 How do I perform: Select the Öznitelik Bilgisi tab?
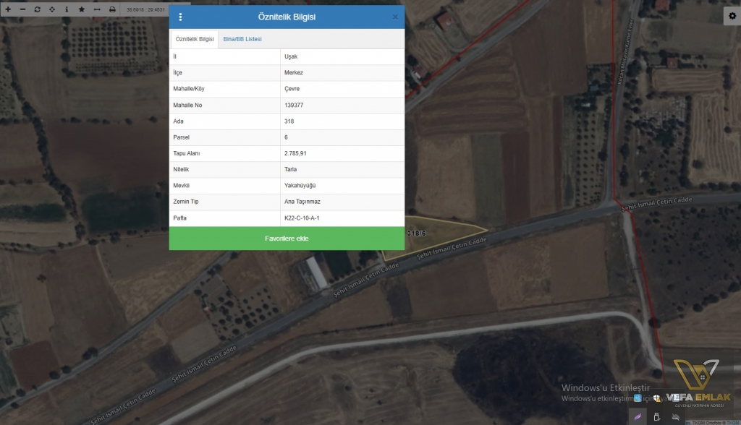[195, 39]
